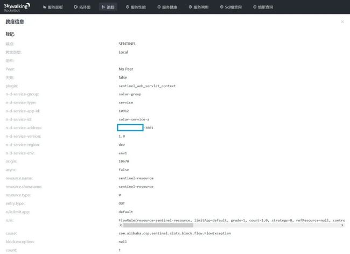
Task: Select the version value 1.0
Action: point(122,136)
